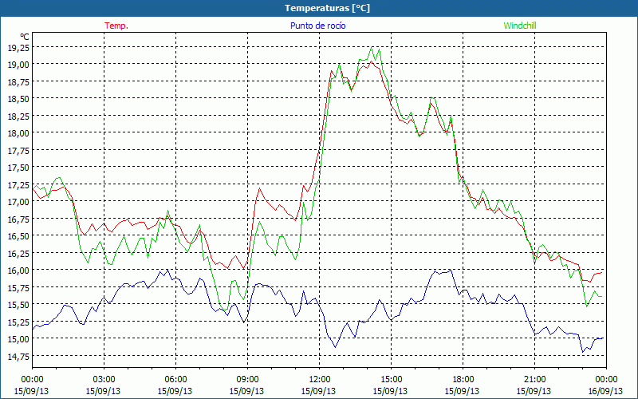Click the 09:00 time axis label
Viewport: 638px width, 399px height.
pyautogui.click(x=247, y=380)
